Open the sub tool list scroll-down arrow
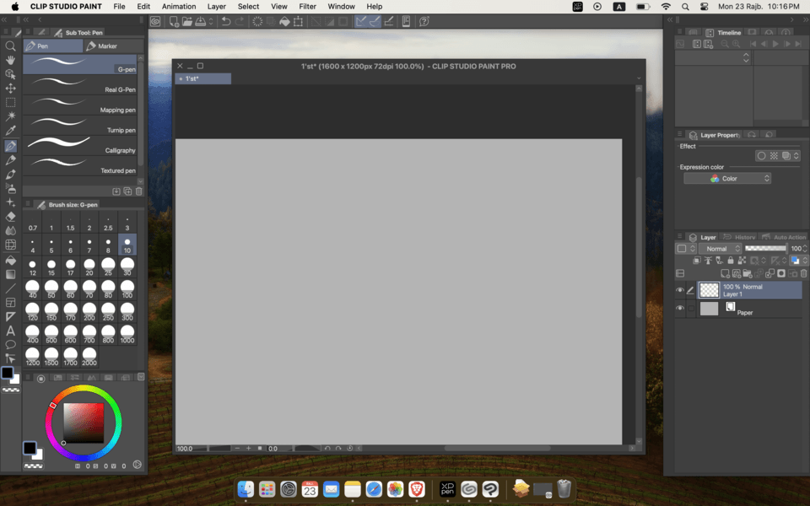The image size is (810, 506). coord(141,181)
